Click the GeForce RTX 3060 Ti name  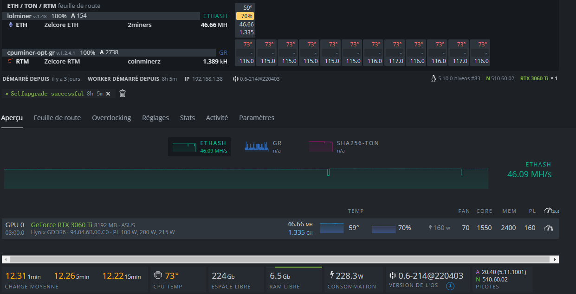[61, 225]
